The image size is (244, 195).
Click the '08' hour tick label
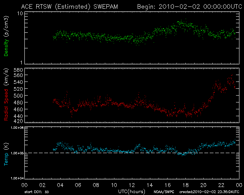point(96,185)
